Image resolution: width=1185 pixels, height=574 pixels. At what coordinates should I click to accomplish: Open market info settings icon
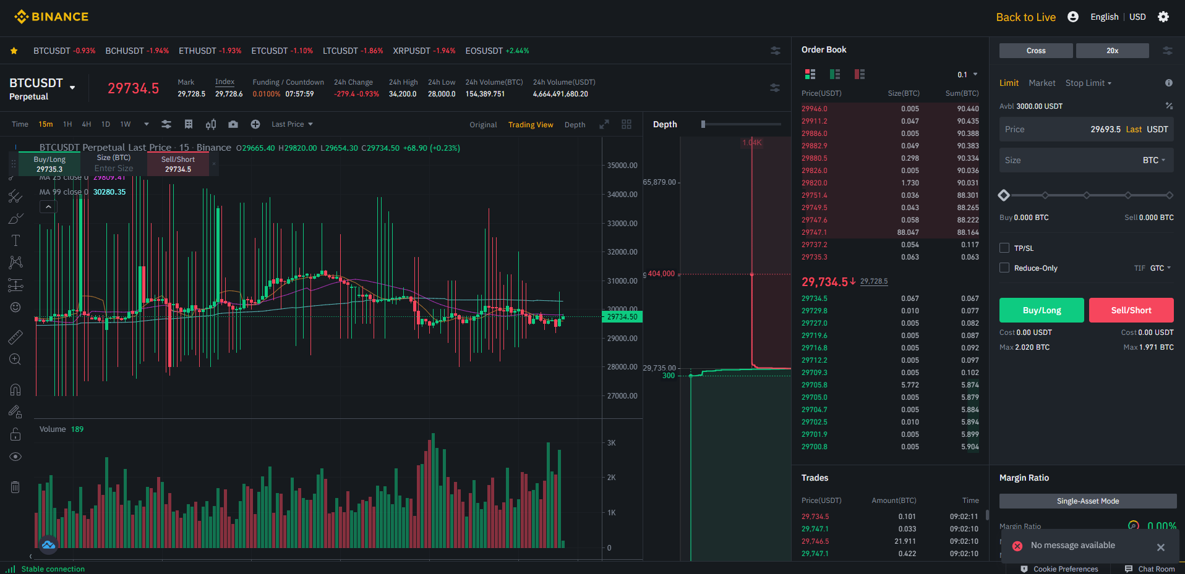coord(775,88)
